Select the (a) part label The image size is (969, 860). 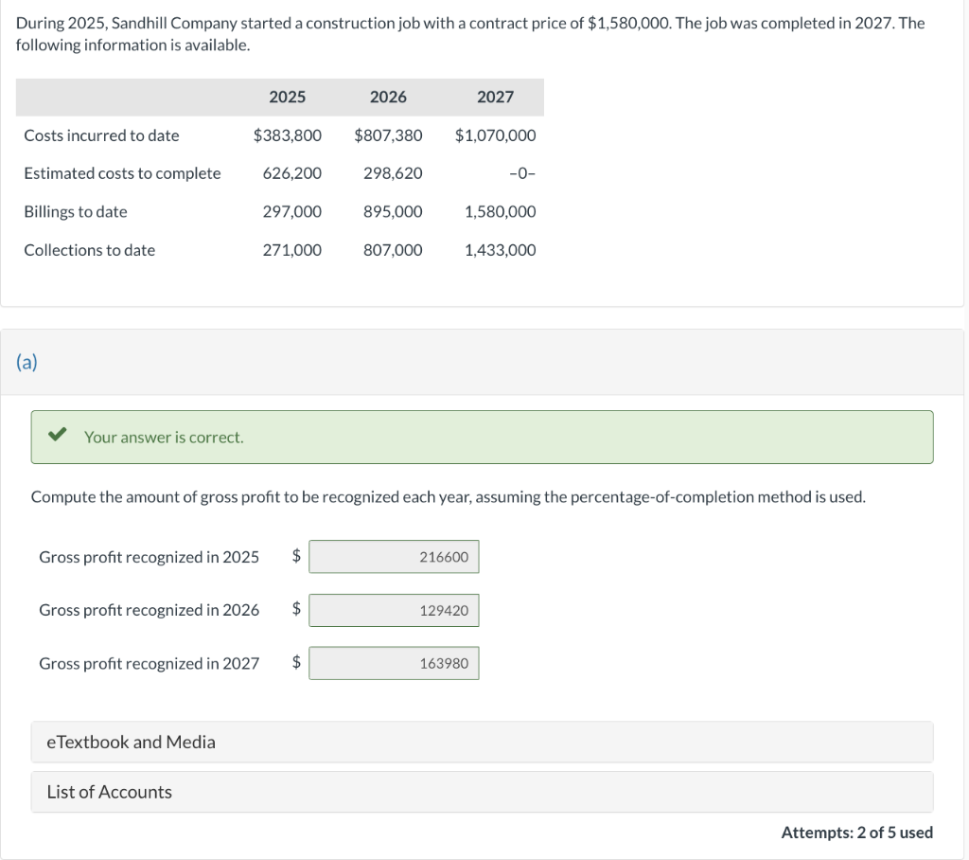(26, 362)
